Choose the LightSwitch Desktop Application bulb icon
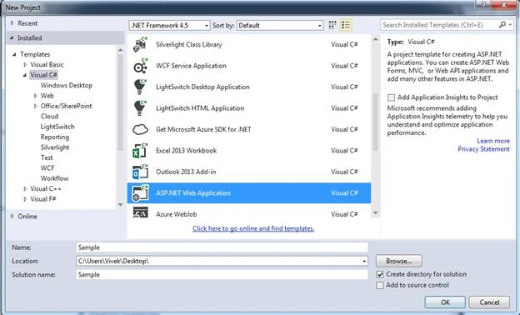520x315 pixels. click(x=140, y=87)
